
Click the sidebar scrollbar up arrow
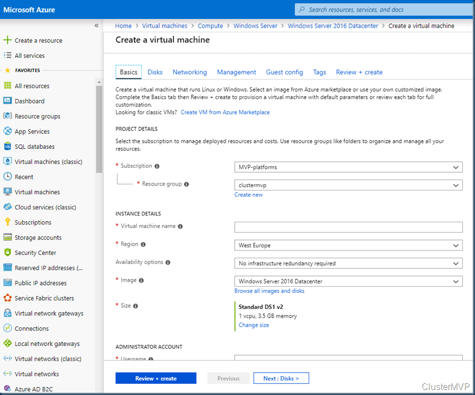click(99, 82)
